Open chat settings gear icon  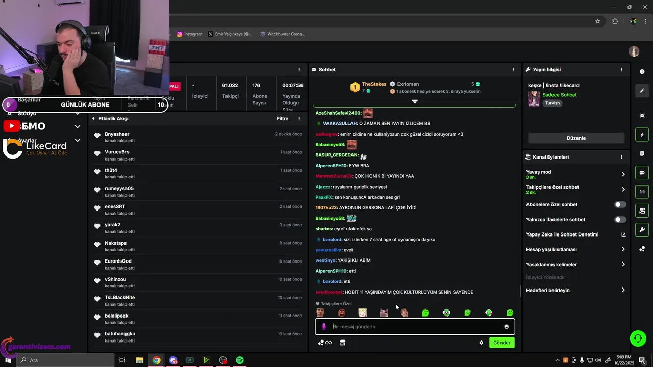[481, 343]
